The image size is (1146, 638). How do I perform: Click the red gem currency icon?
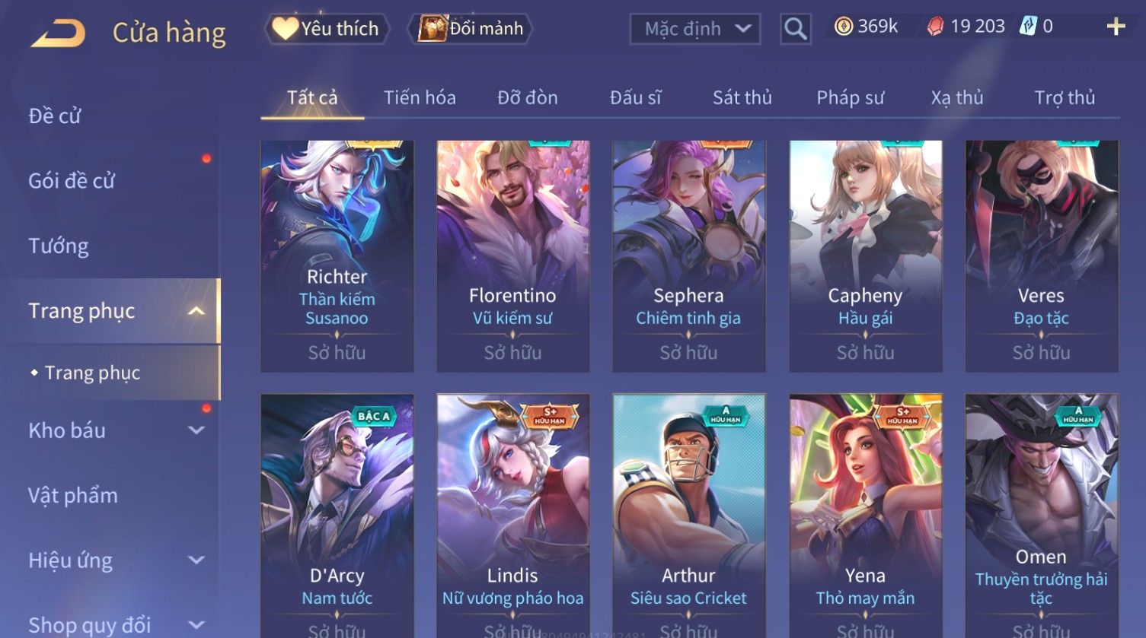pyautogui.click(x=935, y=27)
